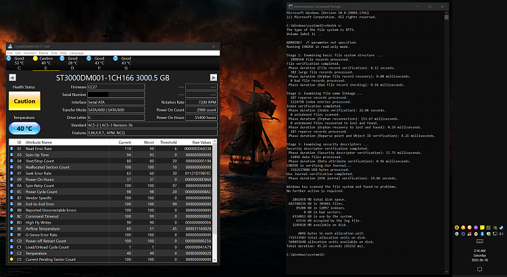Open the Steam tray icon
The height and width of the screenshot is (277, 507).
coord(501,228)
